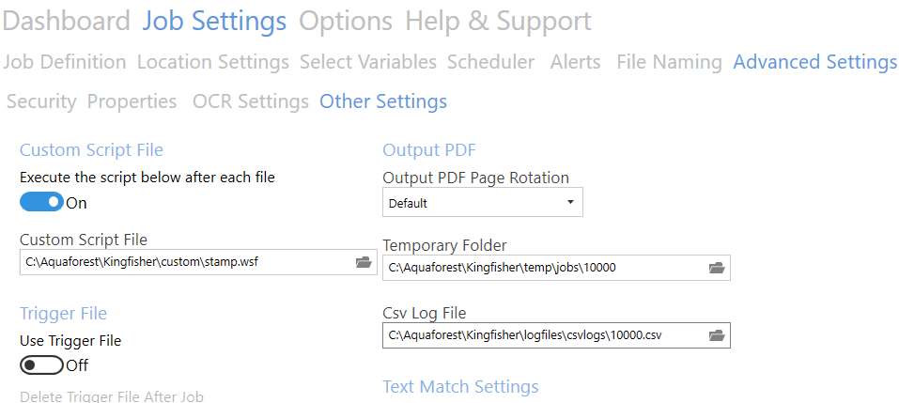Screen dimensions: 899x403
Task: Browse for Custom Script File using folder icon
Action: point(364,262)
